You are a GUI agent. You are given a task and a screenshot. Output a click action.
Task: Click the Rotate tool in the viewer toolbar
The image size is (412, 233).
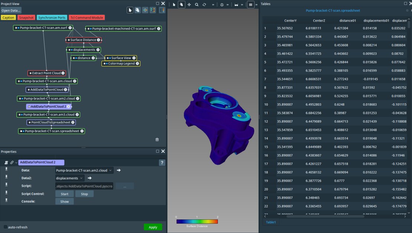204,5
